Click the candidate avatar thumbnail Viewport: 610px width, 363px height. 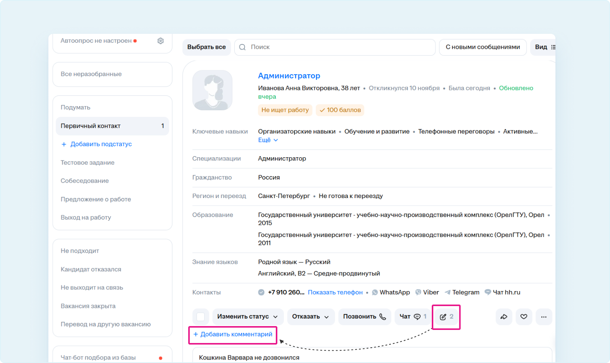point(212,90)
